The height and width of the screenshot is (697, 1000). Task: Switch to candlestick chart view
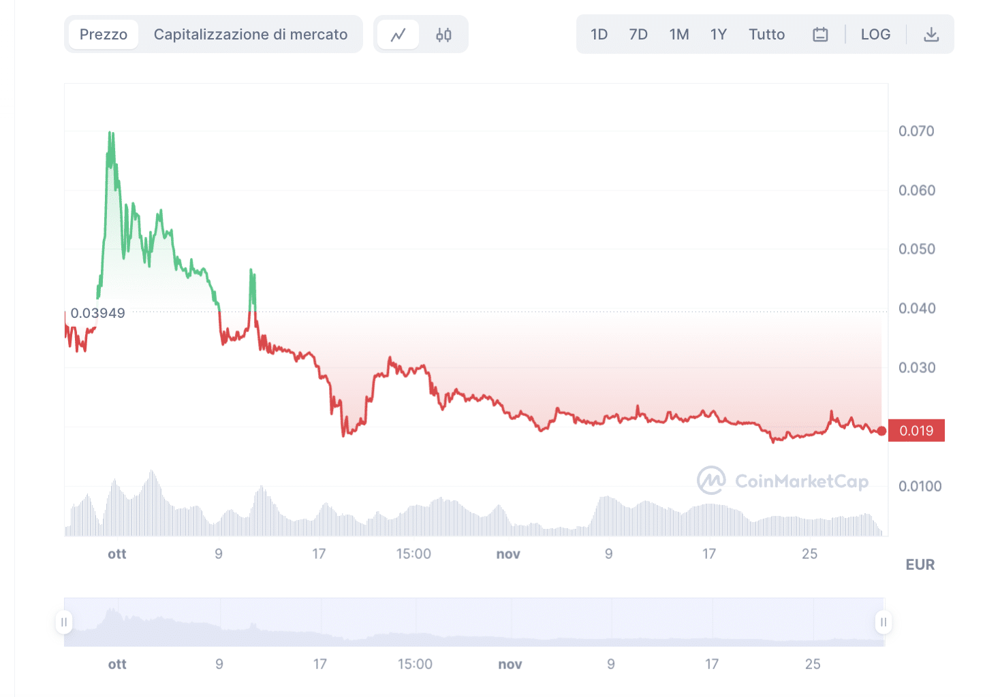(443, 35)
